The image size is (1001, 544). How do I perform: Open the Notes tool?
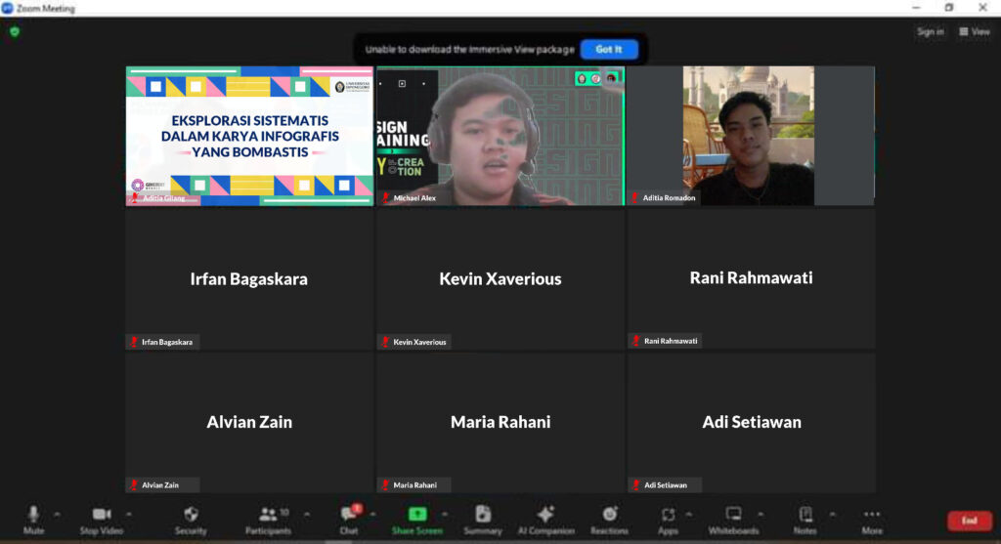click(x=805, y=518)
